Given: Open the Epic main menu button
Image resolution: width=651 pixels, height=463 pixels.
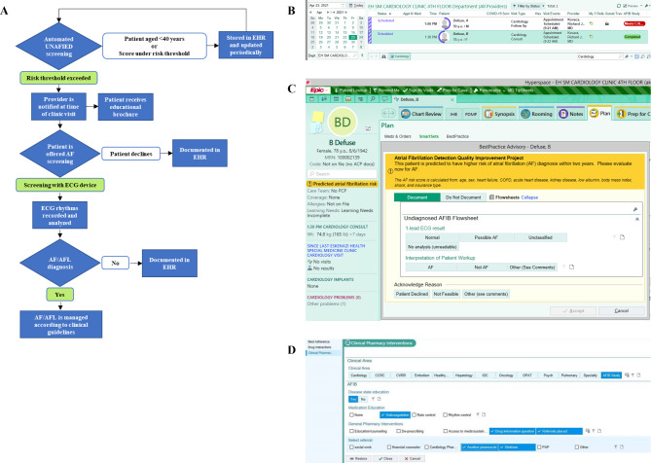Looking at the screenshot, I should coord(318,90).
